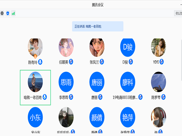
Task: Click the muted mic icon beside YIYI
Action: [162, 62]
